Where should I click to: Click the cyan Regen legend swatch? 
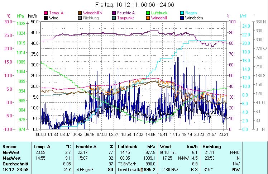pyautogui.click(x=182, y=13)
